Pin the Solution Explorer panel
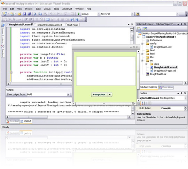This screenshot has height=169, width=188. pos(181,24)
